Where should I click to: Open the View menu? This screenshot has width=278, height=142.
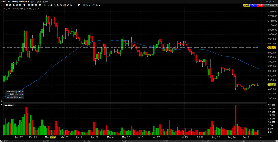[46, 2]
